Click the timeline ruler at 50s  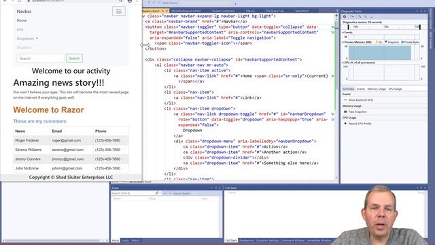point(386,27)
